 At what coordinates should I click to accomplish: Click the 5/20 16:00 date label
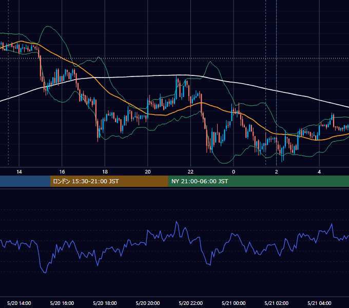62,303
